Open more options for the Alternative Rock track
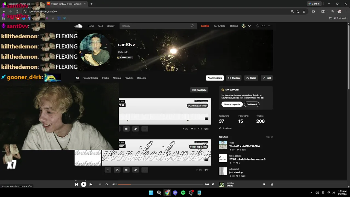Image resolution: width=350 pixels, height=197 pixels. click(145, 129)
